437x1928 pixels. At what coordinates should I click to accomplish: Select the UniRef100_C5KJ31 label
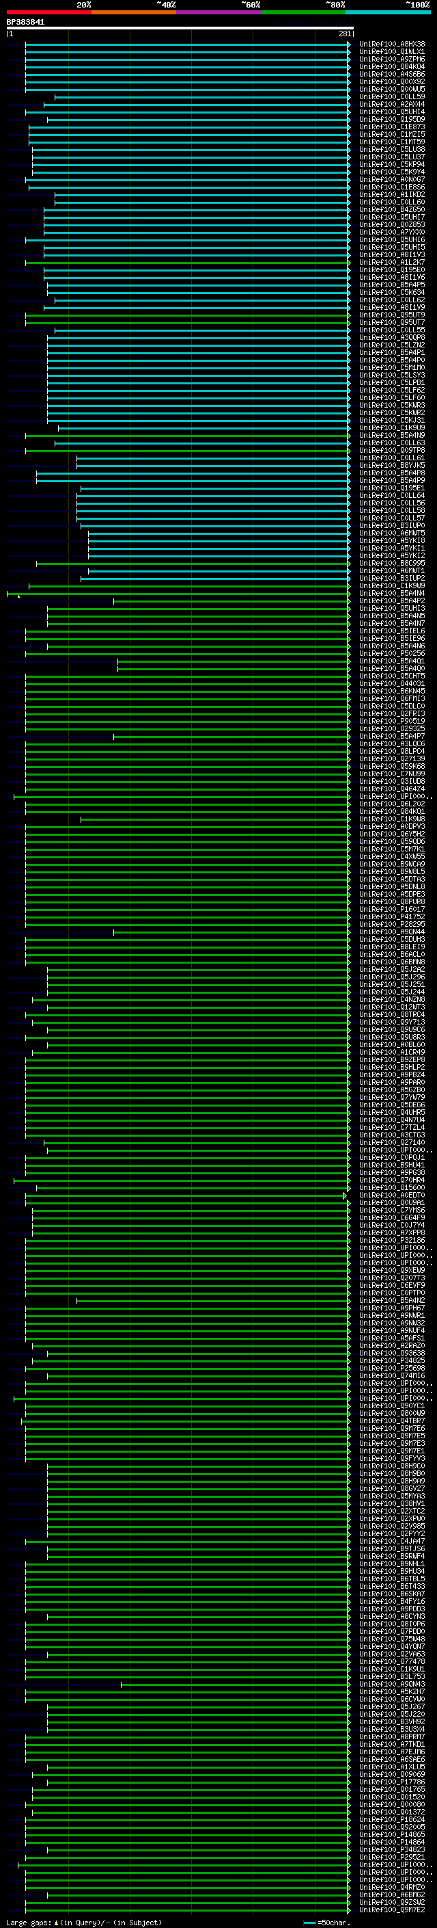coord(392,421)
